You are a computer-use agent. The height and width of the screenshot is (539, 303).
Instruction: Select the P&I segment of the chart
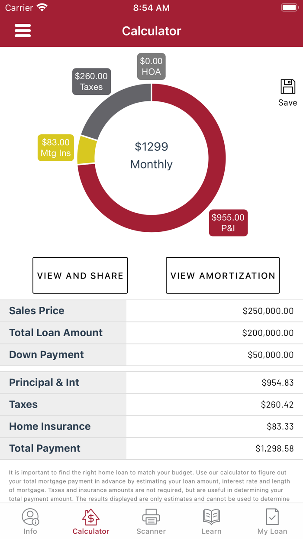228,223
